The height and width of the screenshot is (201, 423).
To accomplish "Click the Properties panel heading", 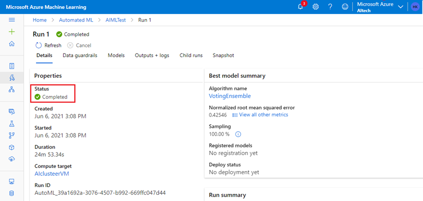I will pyautogui.click(x=48, y=76).
